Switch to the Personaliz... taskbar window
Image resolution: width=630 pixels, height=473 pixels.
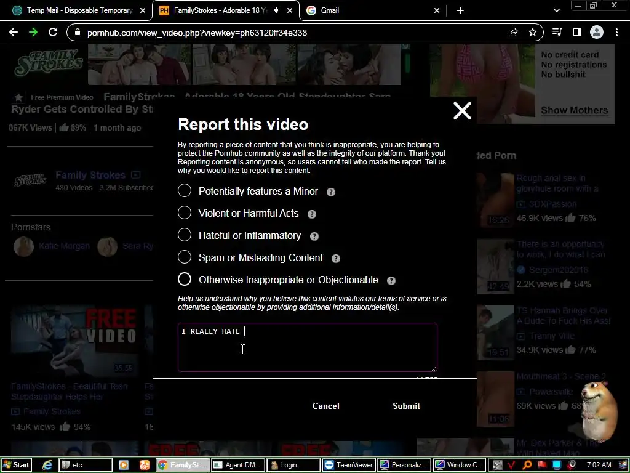(404, 465)
